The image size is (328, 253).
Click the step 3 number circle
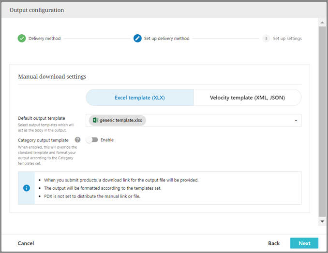click(x=266, y=39)
